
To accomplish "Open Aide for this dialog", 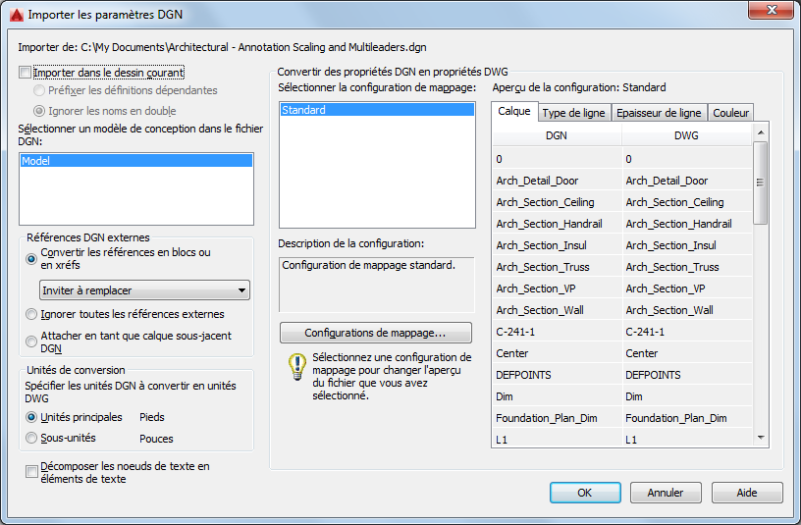I will [x=746, y=493].
